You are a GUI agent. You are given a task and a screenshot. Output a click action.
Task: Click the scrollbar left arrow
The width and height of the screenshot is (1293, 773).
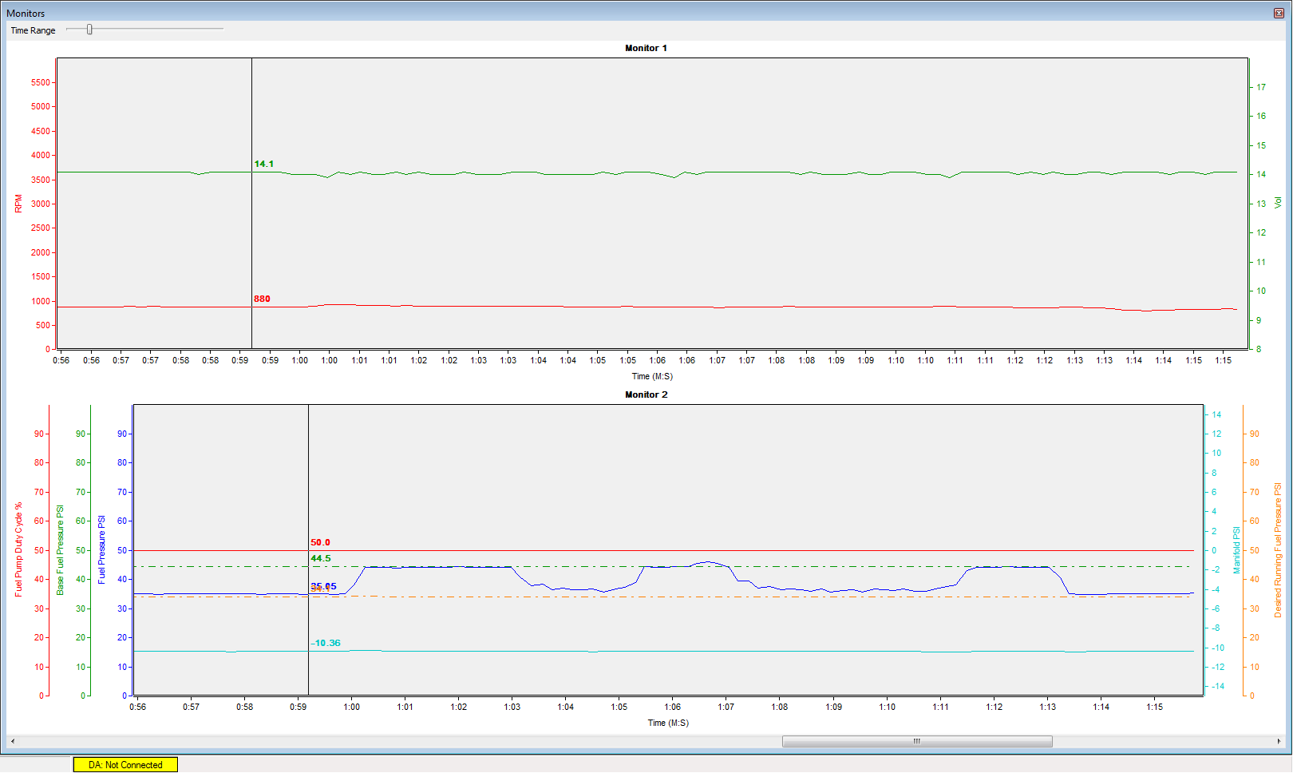12,741
